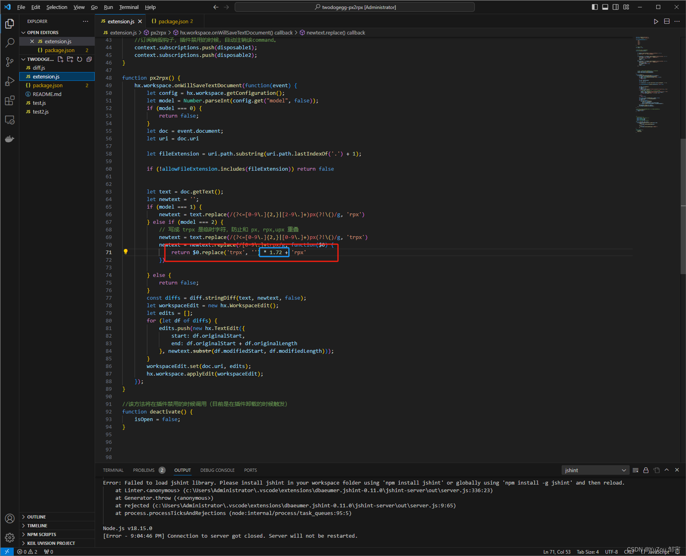The image size is (686, 556).
Task: Click the command center search box
Action: coord(355,7)
